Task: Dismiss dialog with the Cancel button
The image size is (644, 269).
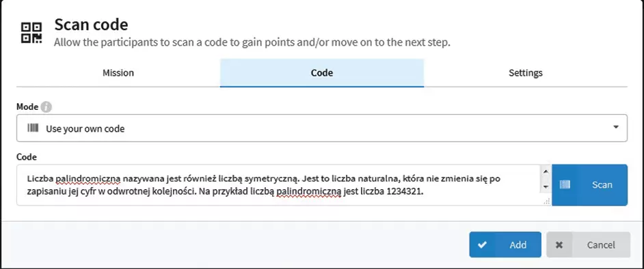Action: (x=588, y=245)
